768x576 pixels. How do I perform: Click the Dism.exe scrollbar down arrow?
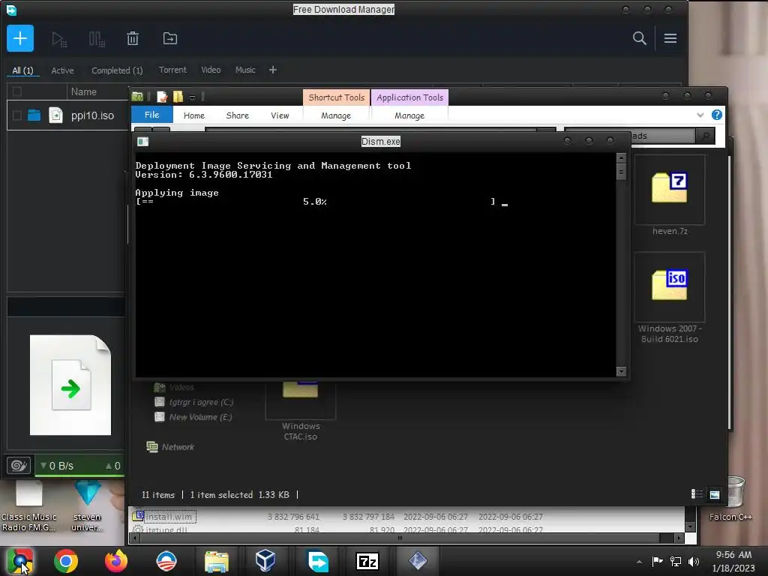[x=621, y=371]
